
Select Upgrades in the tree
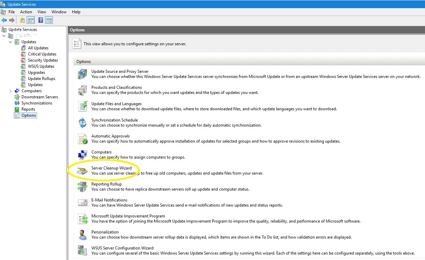point(36,72)
